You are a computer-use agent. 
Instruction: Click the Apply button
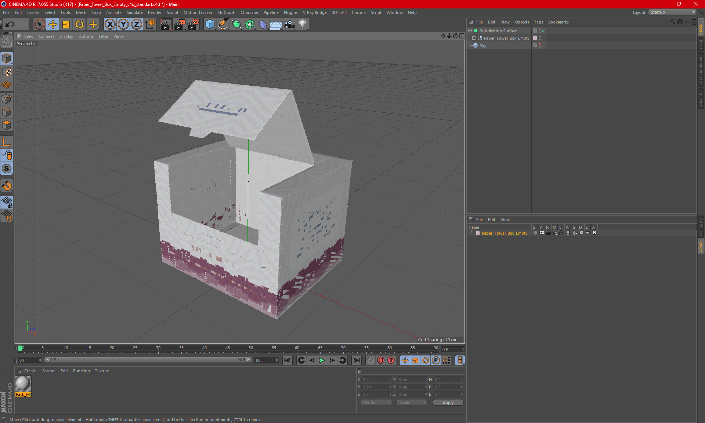(x=448, y=403)
